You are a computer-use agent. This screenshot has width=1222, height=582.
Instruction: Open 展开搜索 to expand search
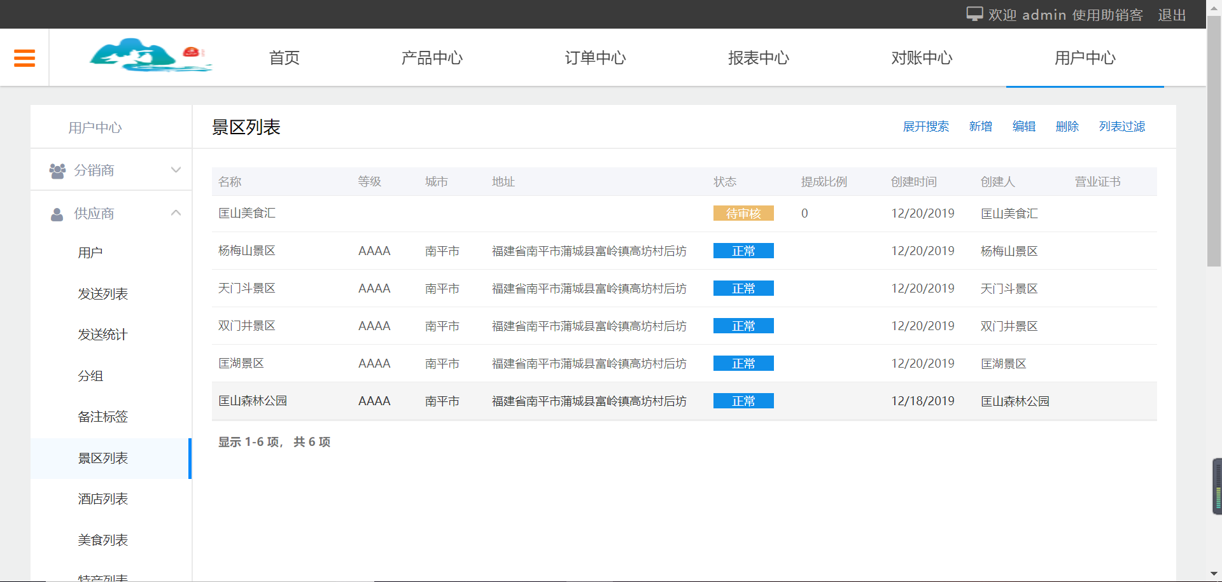tap(925, 127)
